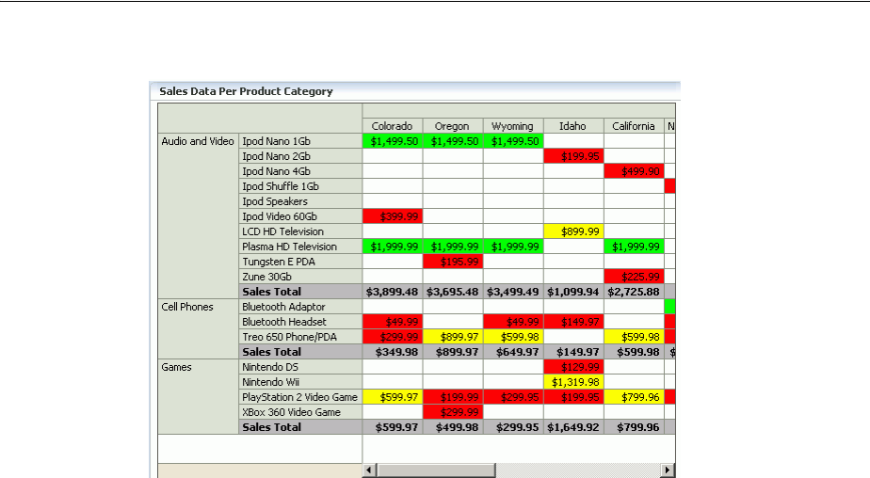The height and width of the screenshot is (478, 870).
Task: Click the Games Sales Total label
Action: (300, 427)
